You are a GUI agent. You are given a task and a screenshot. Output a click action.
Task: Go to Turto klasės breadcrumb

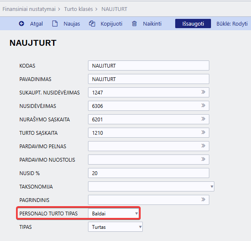coord(78,9)
